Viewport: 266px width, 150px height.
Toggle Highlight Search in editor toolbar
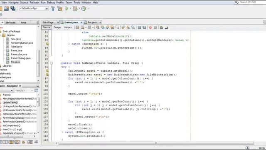pos(112,27)
